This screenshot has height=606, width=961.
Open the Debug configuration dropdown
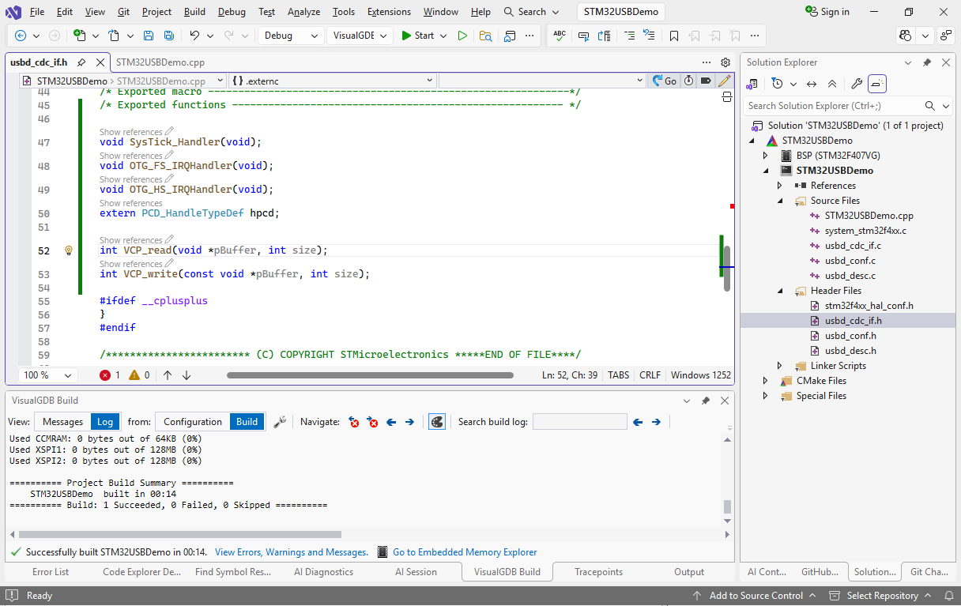tap(291, 36)
